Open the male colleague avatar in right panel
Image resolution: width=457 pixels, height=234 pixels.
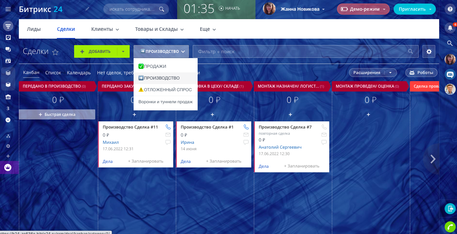[x=450, y=89]
